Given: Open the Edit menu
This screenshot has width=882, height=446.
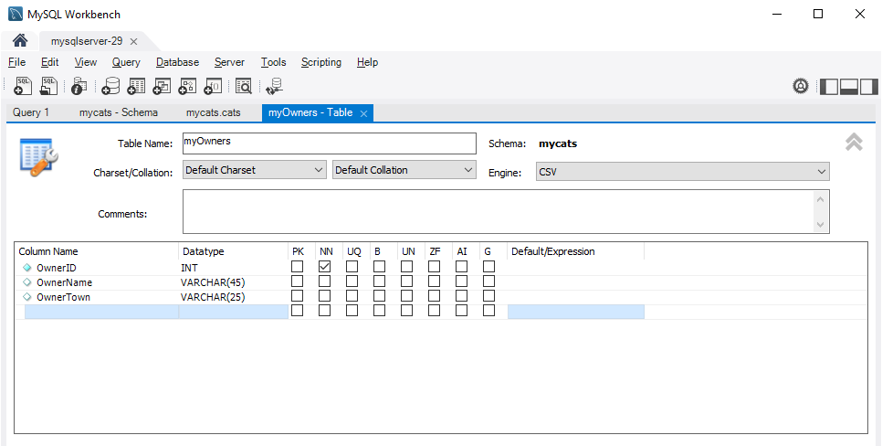Looking at the screenshot, I should click(49, 62).
